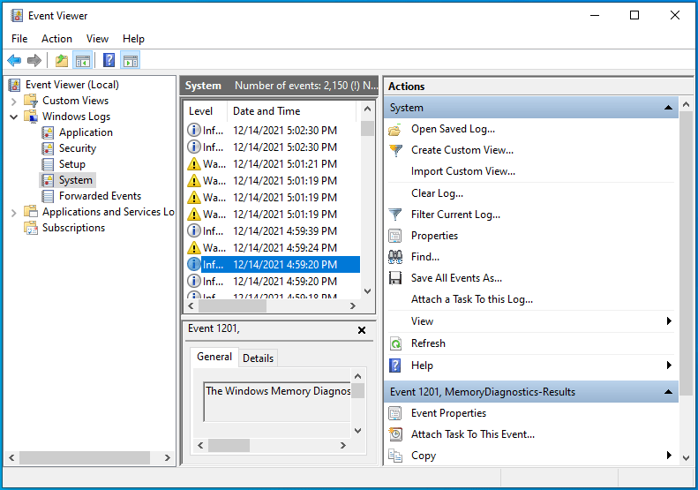Open the Action menu
Screen dimensions: 698x490
pyautogui.click(x=57, y=39)
